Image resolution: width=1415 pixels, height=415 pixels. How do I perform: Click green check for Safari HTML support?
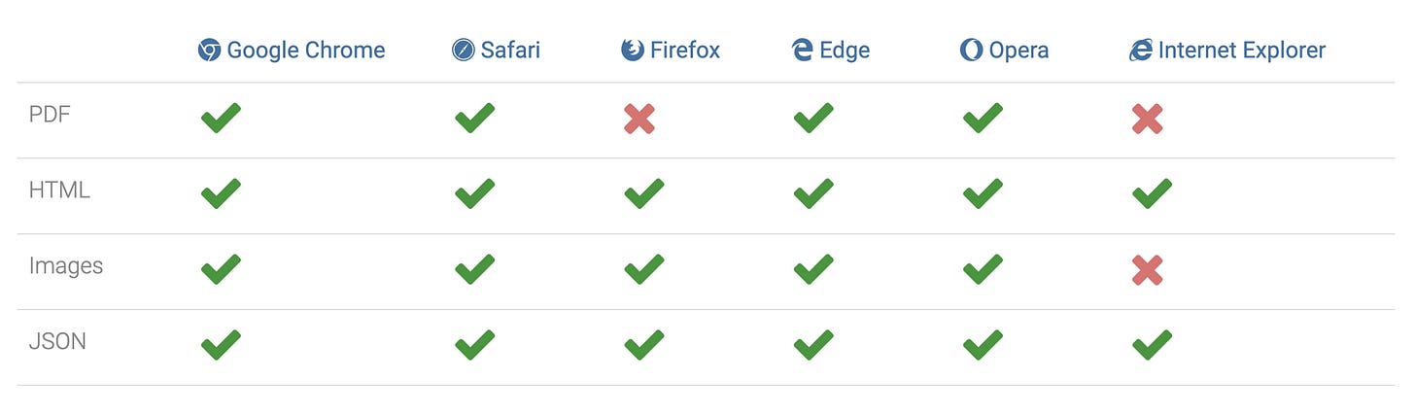pyautogui.click(x=474, y=194)
